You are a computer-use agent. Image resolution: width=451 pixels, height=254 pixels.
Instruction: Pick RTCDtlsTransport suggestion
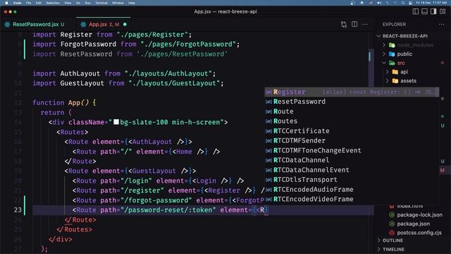(352, 180)
